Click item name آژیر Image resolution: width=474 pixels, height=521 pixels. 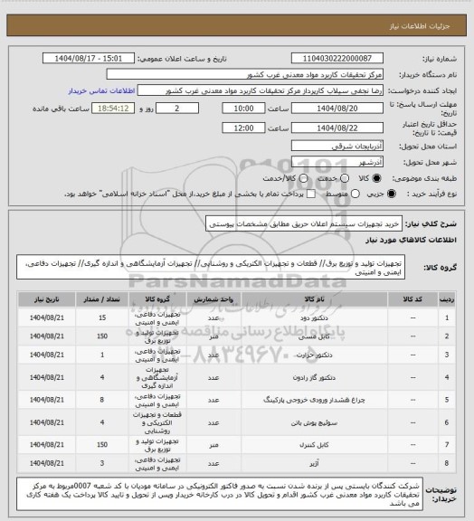pos(314,463)
